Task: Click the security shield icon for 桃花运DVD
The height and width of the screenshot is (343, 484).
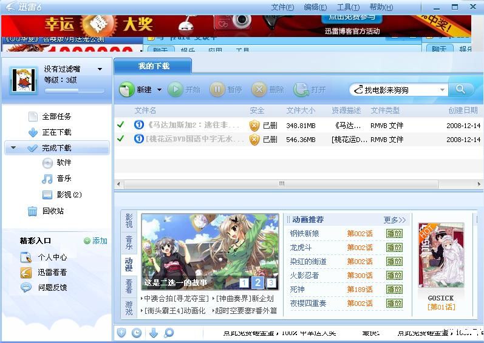Action: coord(254,140)
